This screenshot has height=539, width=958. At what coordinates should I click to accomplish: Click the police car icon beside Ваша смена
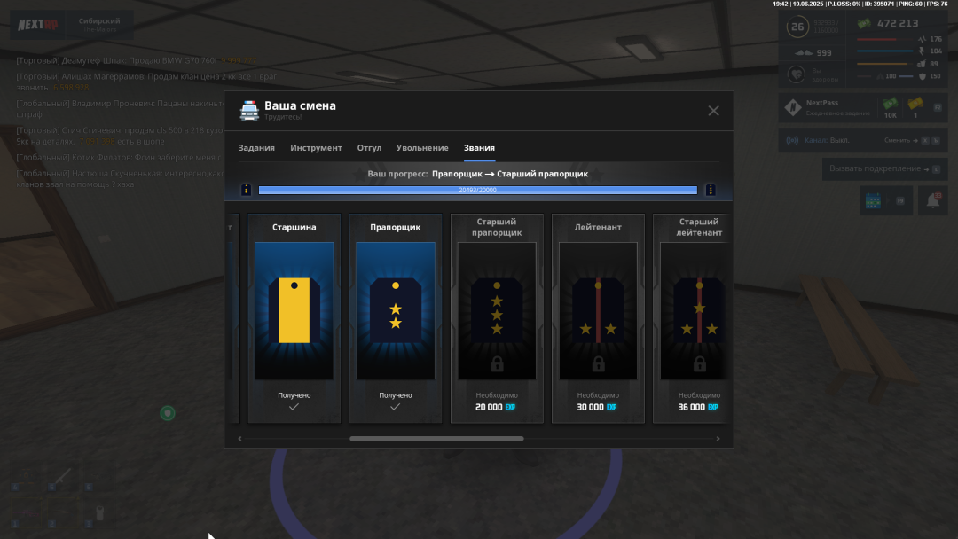[x=249, y=111]
